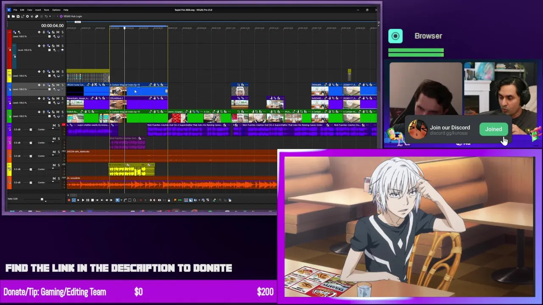Open the Edit menu
Image resolution: width=543 pixels, height=305 pixels.
tap(22, 10)
